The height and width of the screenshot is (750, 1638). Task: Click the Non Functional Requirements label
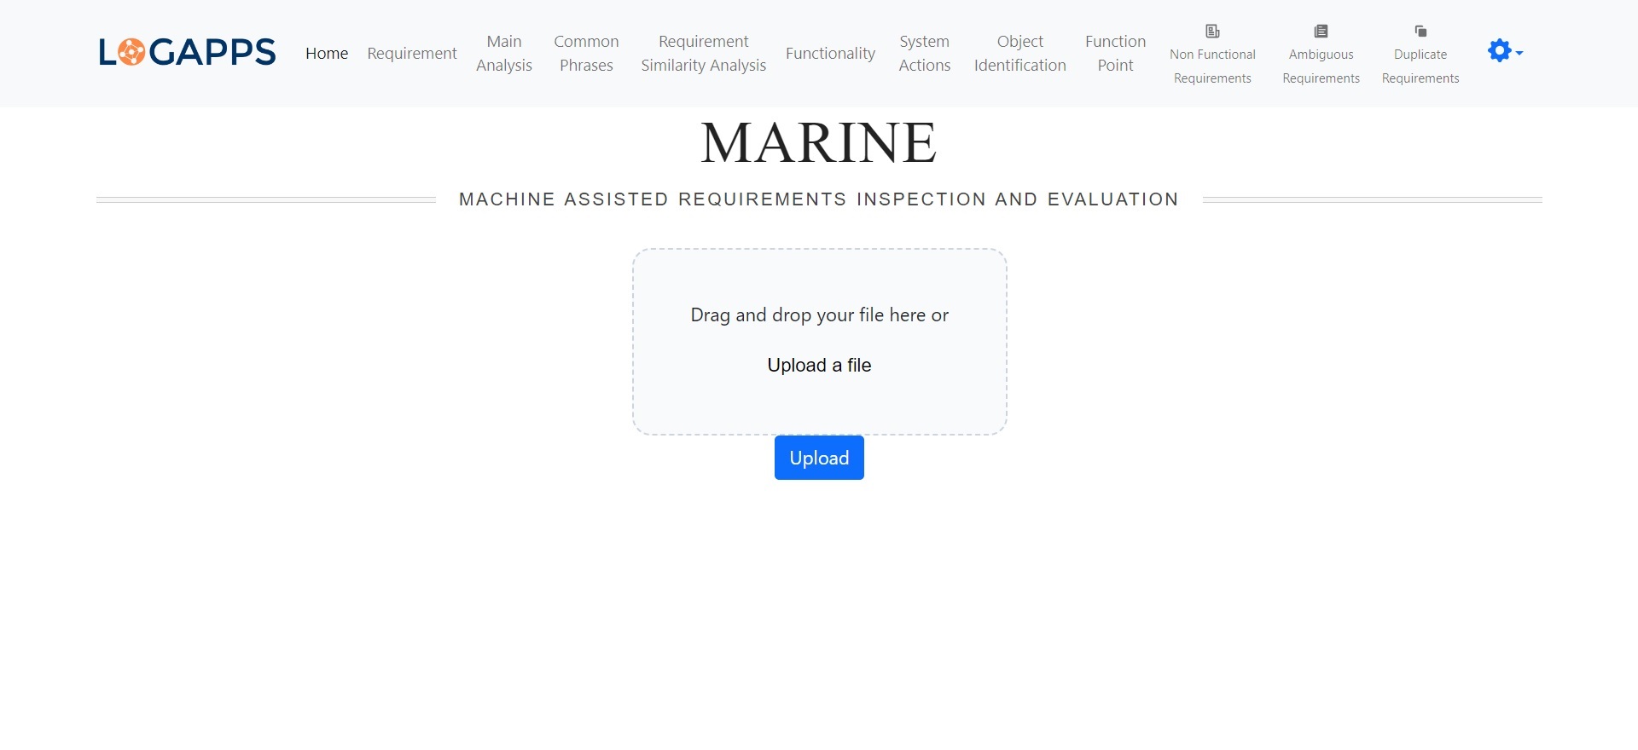click(x=1212, y=66)
